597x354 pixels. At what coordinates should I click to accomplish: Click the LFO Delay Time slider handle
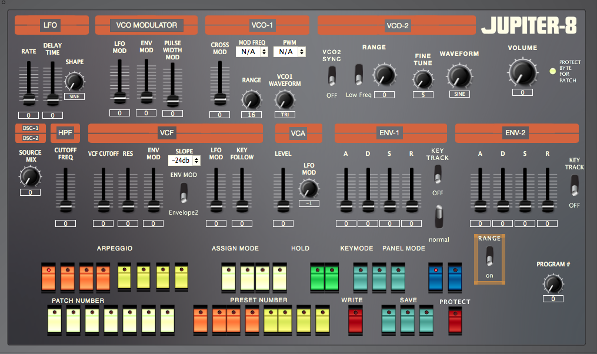pos(52,100)
